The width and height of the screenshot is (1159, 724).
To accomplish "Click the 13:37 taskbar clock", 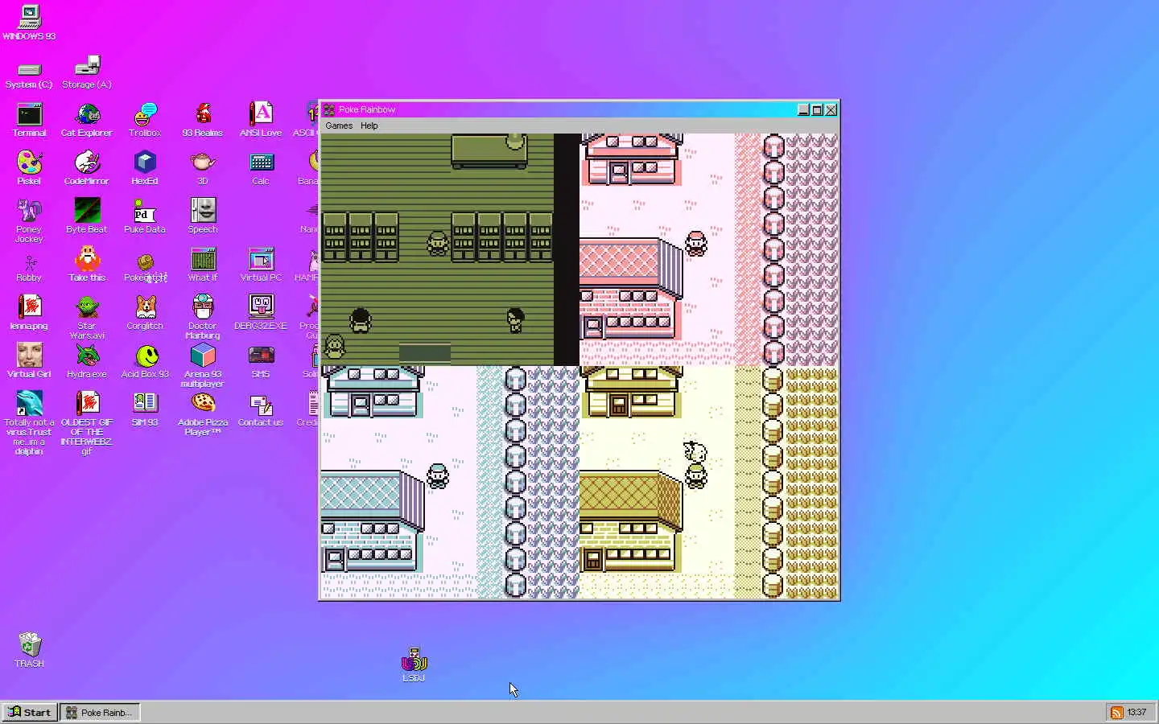I will 1136,712.
